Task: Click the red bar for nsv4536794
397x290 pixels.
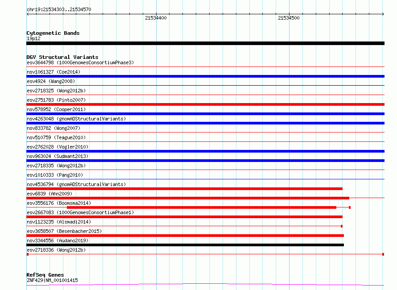Action: pyautogui.click(x=184, y=189)
